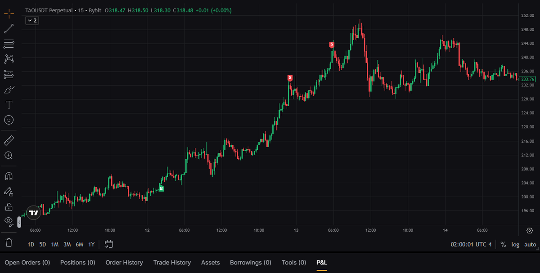
Task: Open chart settings gear on price axis
Action: (529, 230)
